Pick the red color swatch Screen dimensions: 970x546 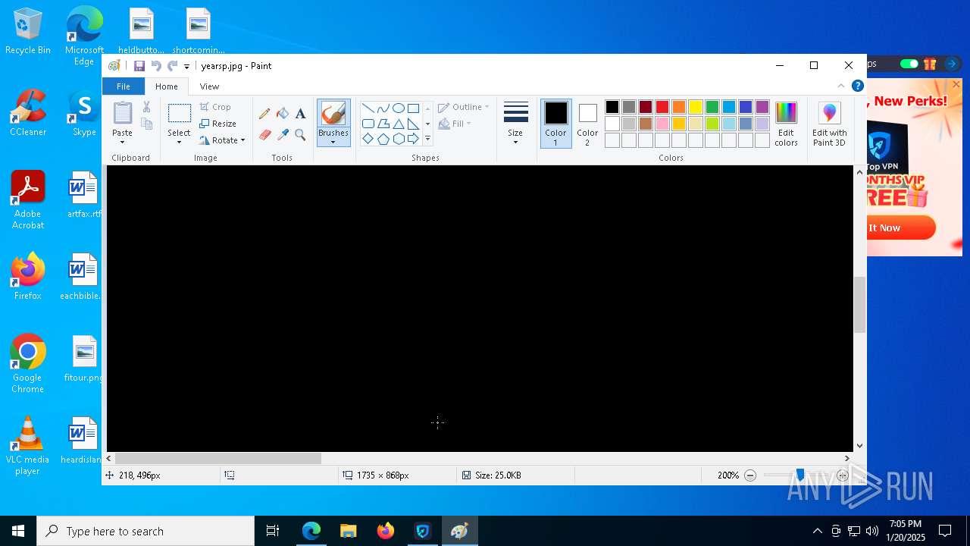662,107
